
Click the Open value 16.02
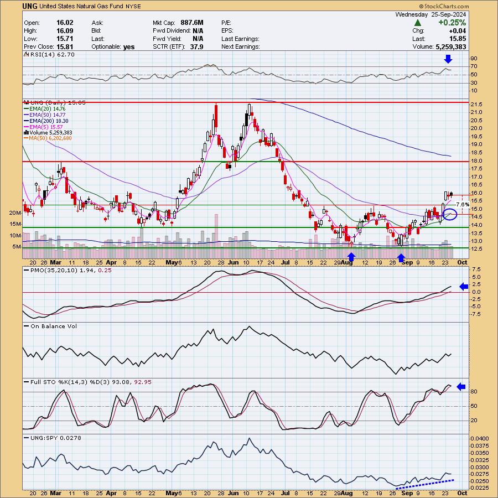[65, 23]
